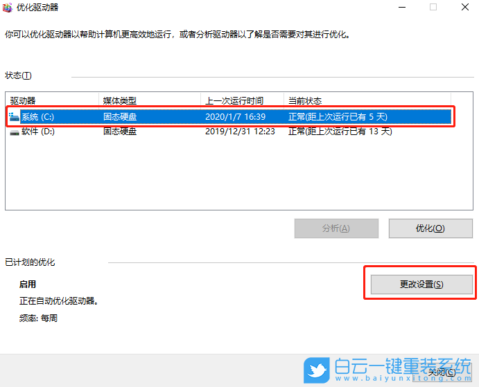Click the 当前状态 column header
Screen dimensions: 479x387
coord(367,100)
